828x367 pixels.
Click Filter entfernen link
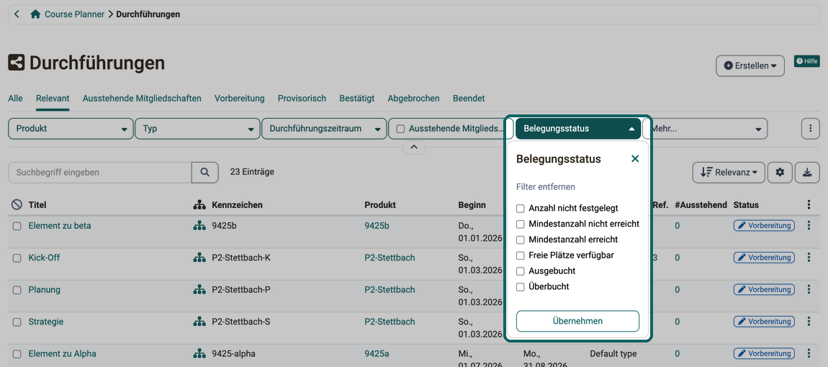coord(546,186)
